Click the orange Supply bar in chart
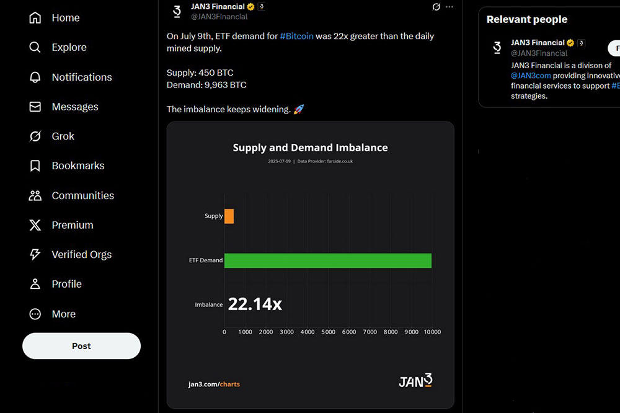620x413 pixels. coord(229,216)
